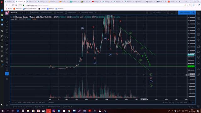Viewport: 201px width, 113px height.
Task: Expand the Демо-счёт dropdown tab
Action: (68, 107)
